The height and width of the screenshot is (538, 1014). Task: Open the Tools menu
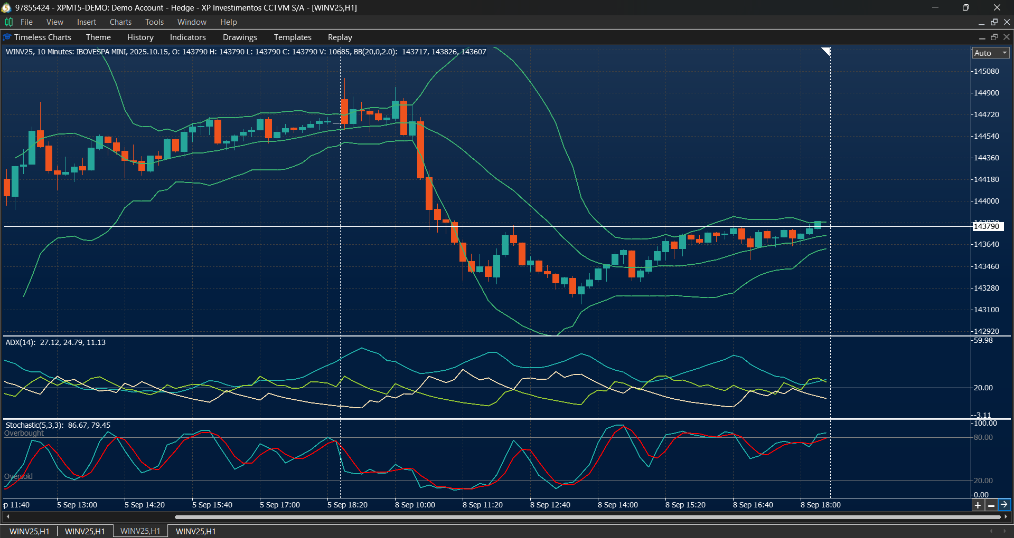[x=154, y=22]
